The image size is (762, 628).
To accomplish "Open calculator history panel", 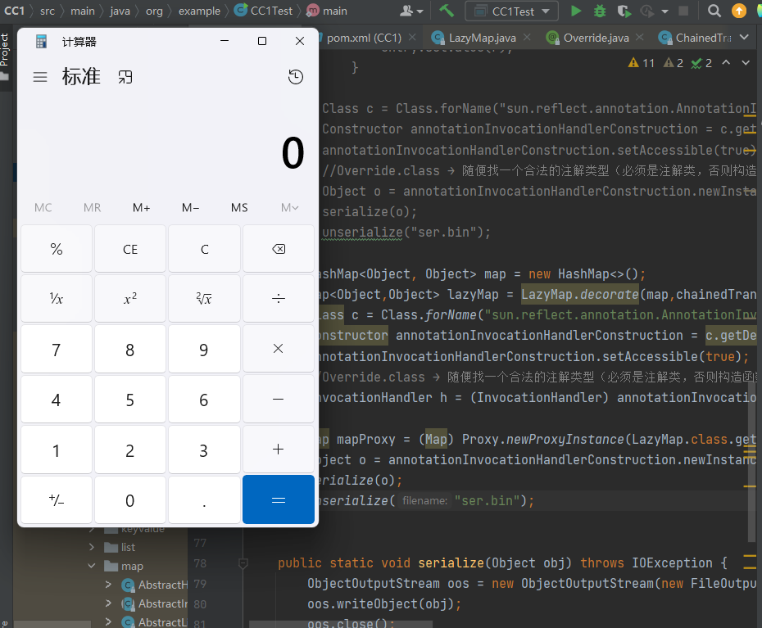I will click(296, 77).
